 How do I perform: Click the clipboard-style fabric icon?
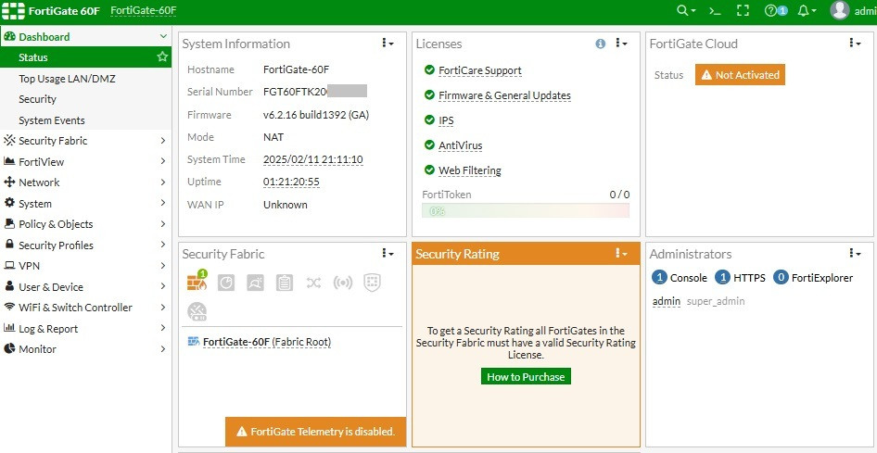click(x=284, y=283)
